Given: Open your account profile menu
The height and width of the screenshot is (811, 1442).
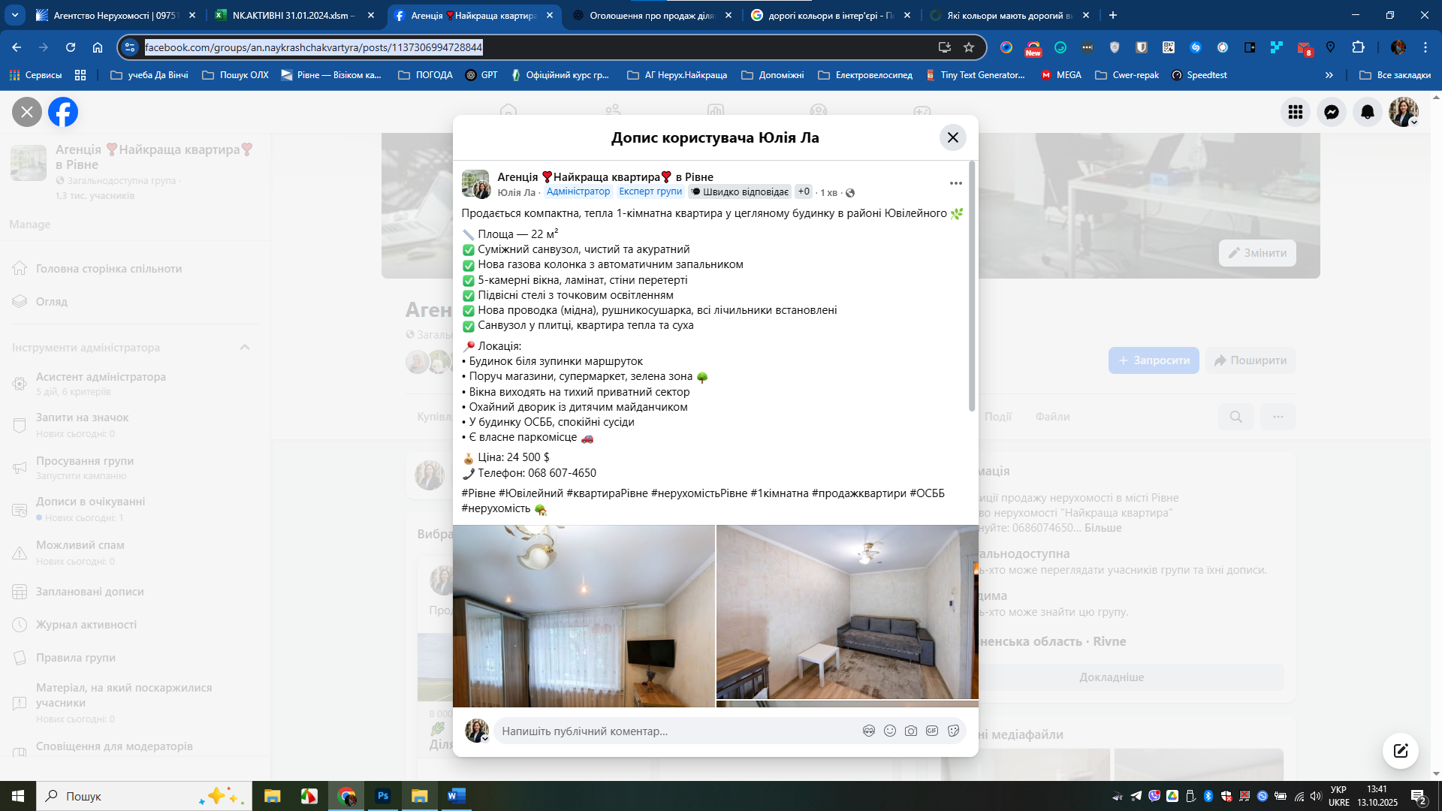Looking at the screenshot, I should click(1403, 112).
